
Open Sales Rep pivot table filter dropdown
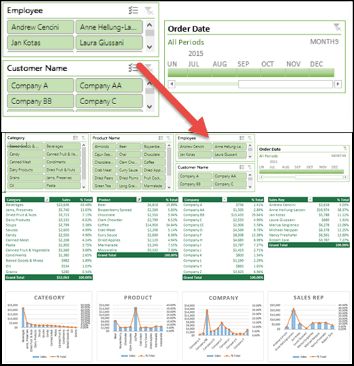pyautogui.click(x=310, y=199)
